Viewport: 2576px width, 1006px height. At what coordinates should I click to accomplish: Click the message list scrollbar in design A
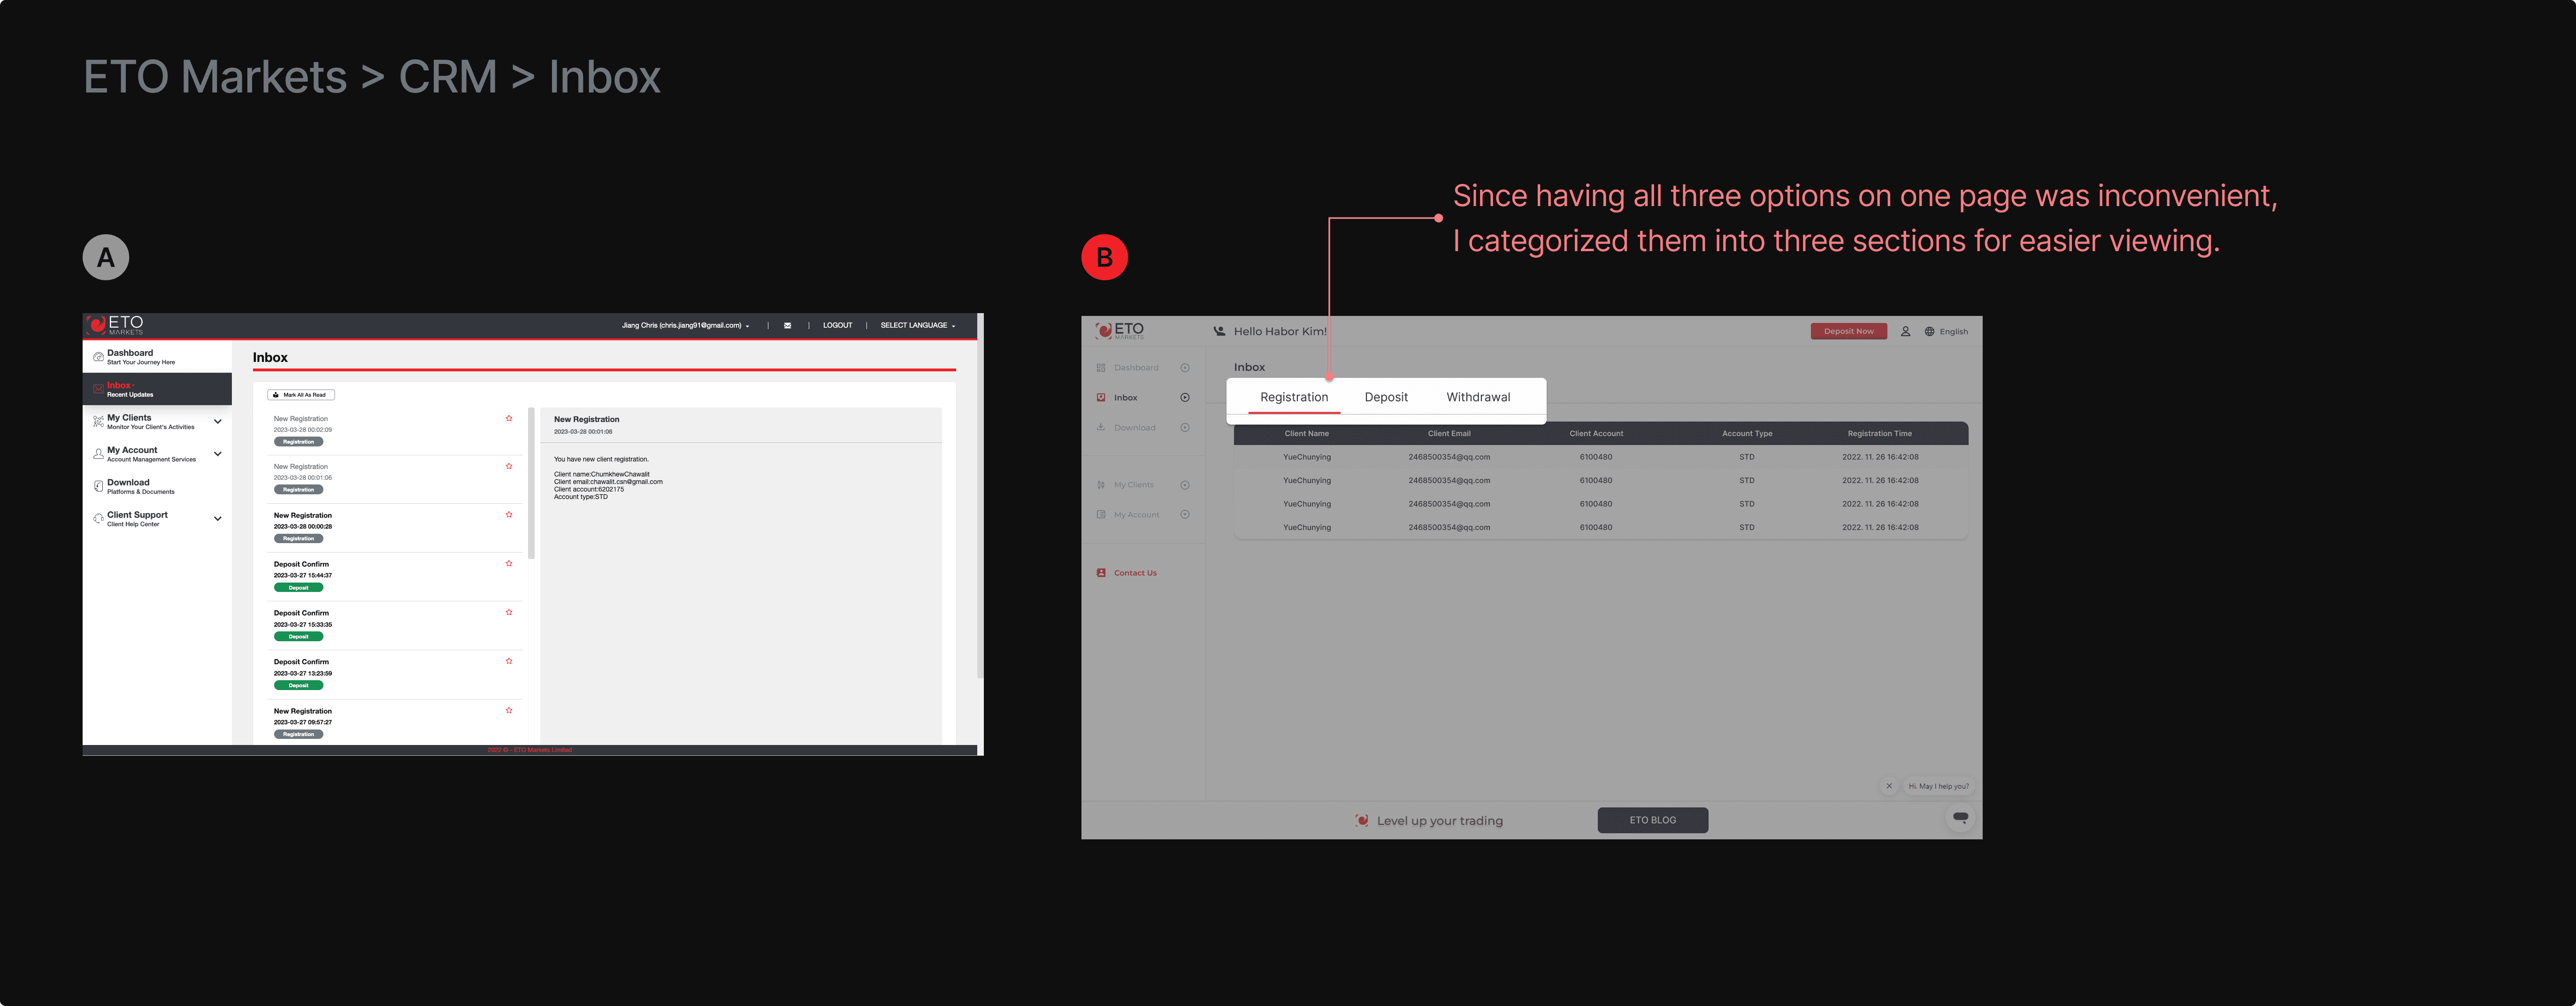pos(531,483)
